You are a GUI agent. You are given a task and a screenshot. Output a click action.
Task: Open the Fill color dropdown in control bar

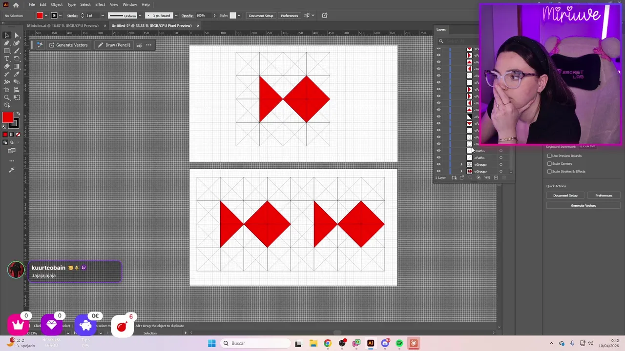click(x=46, y=16)
